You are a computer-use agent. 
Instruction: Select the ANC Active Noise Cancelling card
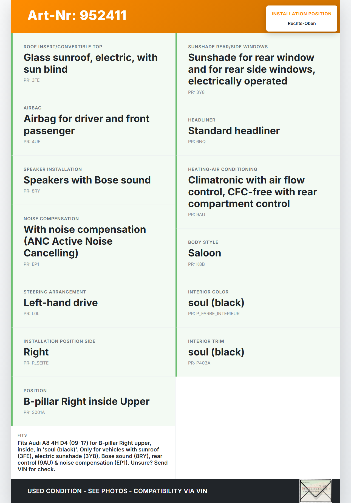tap(94, 241)
